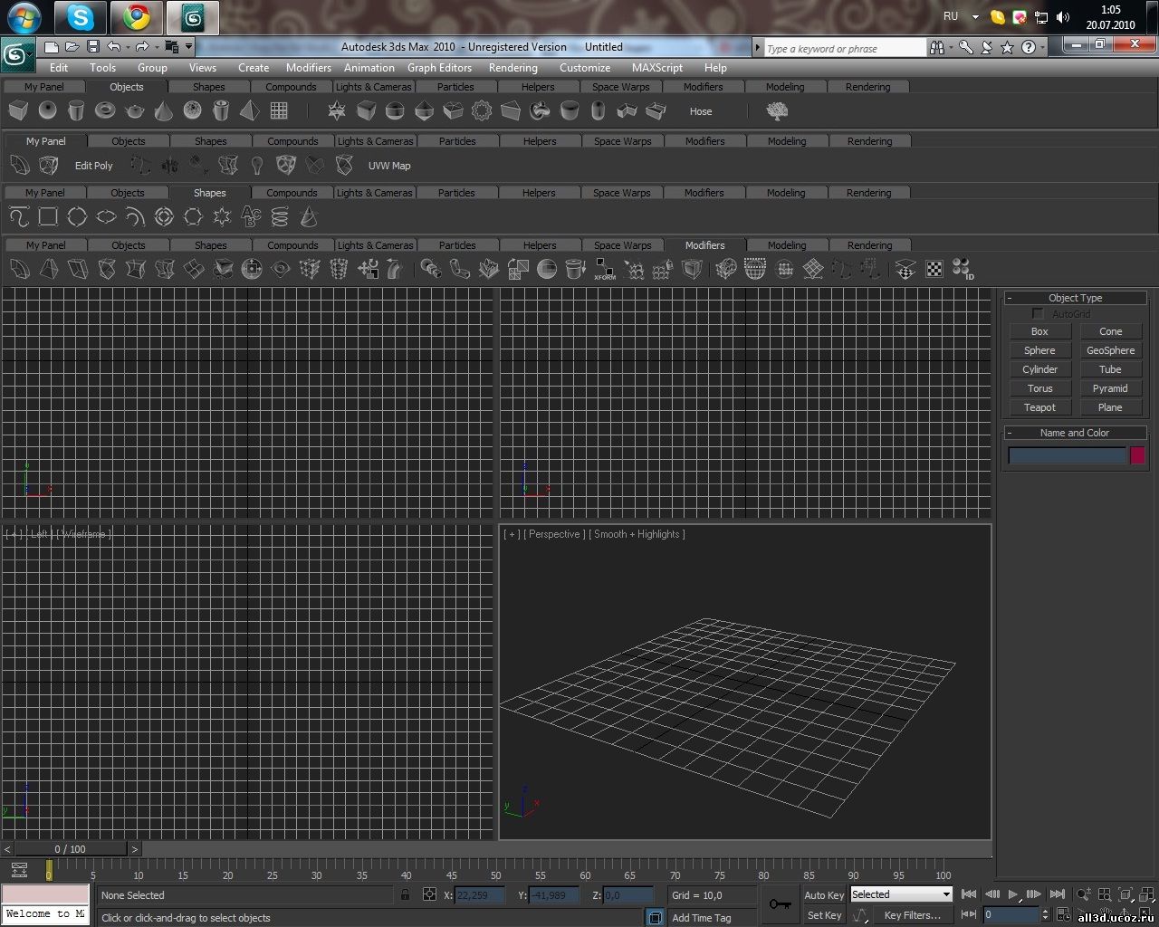Image resolution: width=1159 pixels, height=927 pixels.
Task: Collapse the Object Type rollout
Action: point(1076,298)
